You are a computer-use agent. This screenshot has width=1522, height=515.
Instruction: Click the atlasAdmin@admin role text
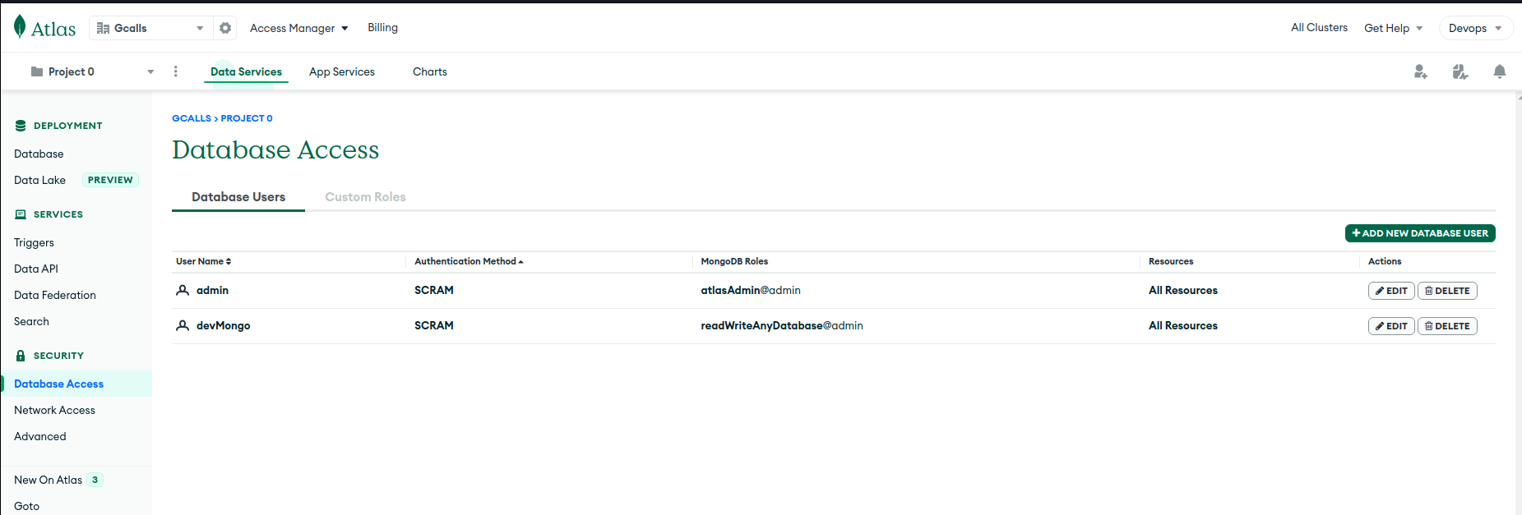tap(751, 290)
